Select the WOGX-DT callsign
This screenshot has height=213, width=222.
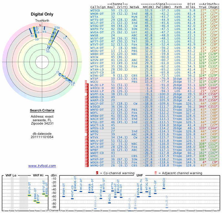97,162
